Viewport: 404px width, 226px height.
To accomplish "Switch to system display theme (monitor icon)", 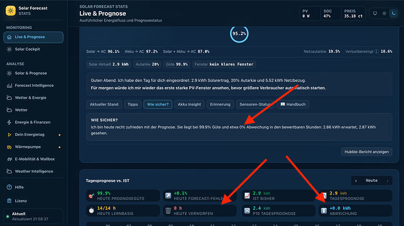I will pyautogui.click(x=375, y=13).
